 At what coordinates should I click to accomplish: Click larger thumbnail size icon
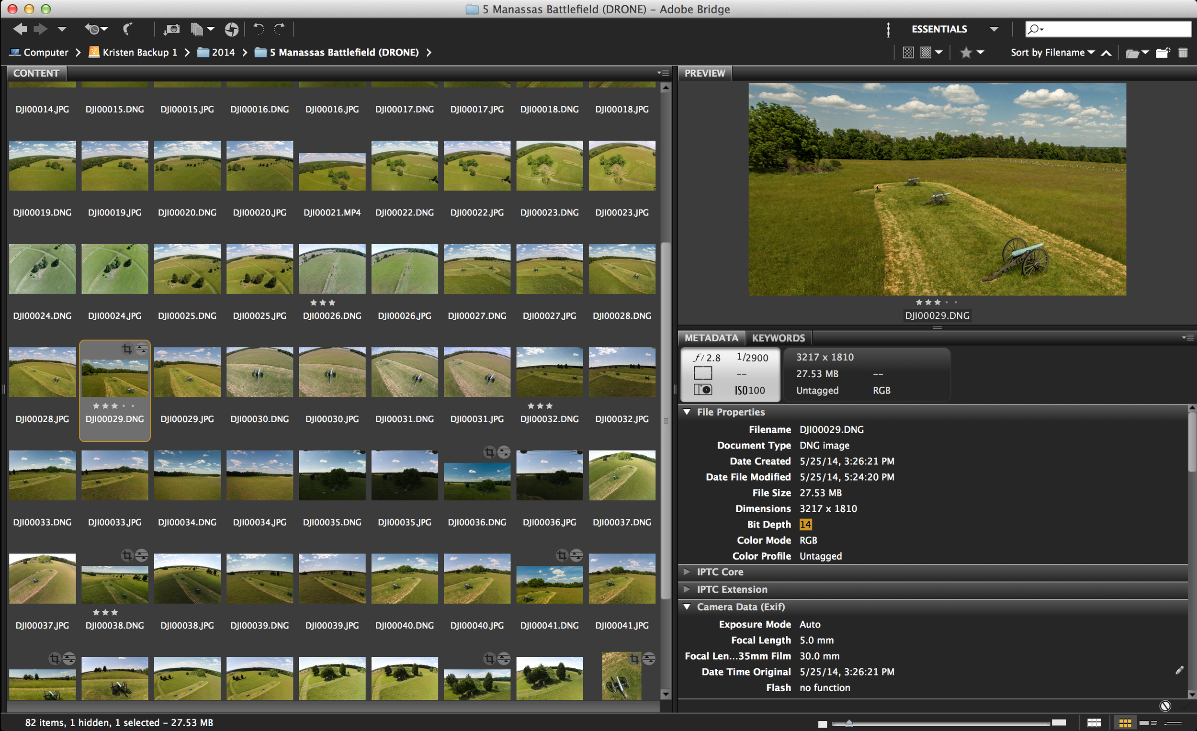point(1059,722)
